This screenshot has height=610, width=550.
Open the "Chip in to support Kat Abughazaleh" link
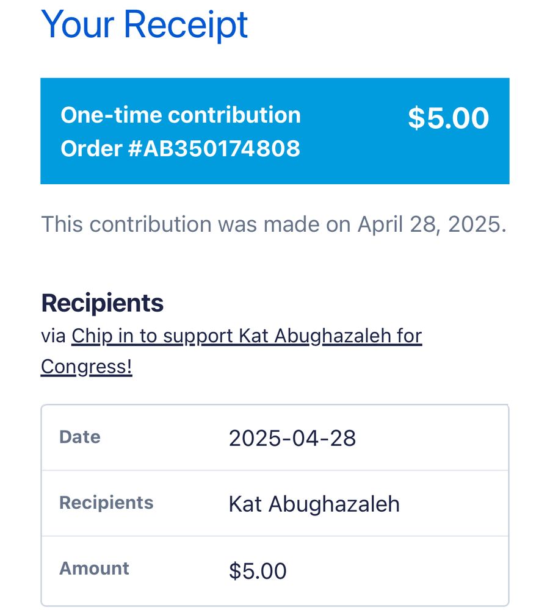coord(246,336)
